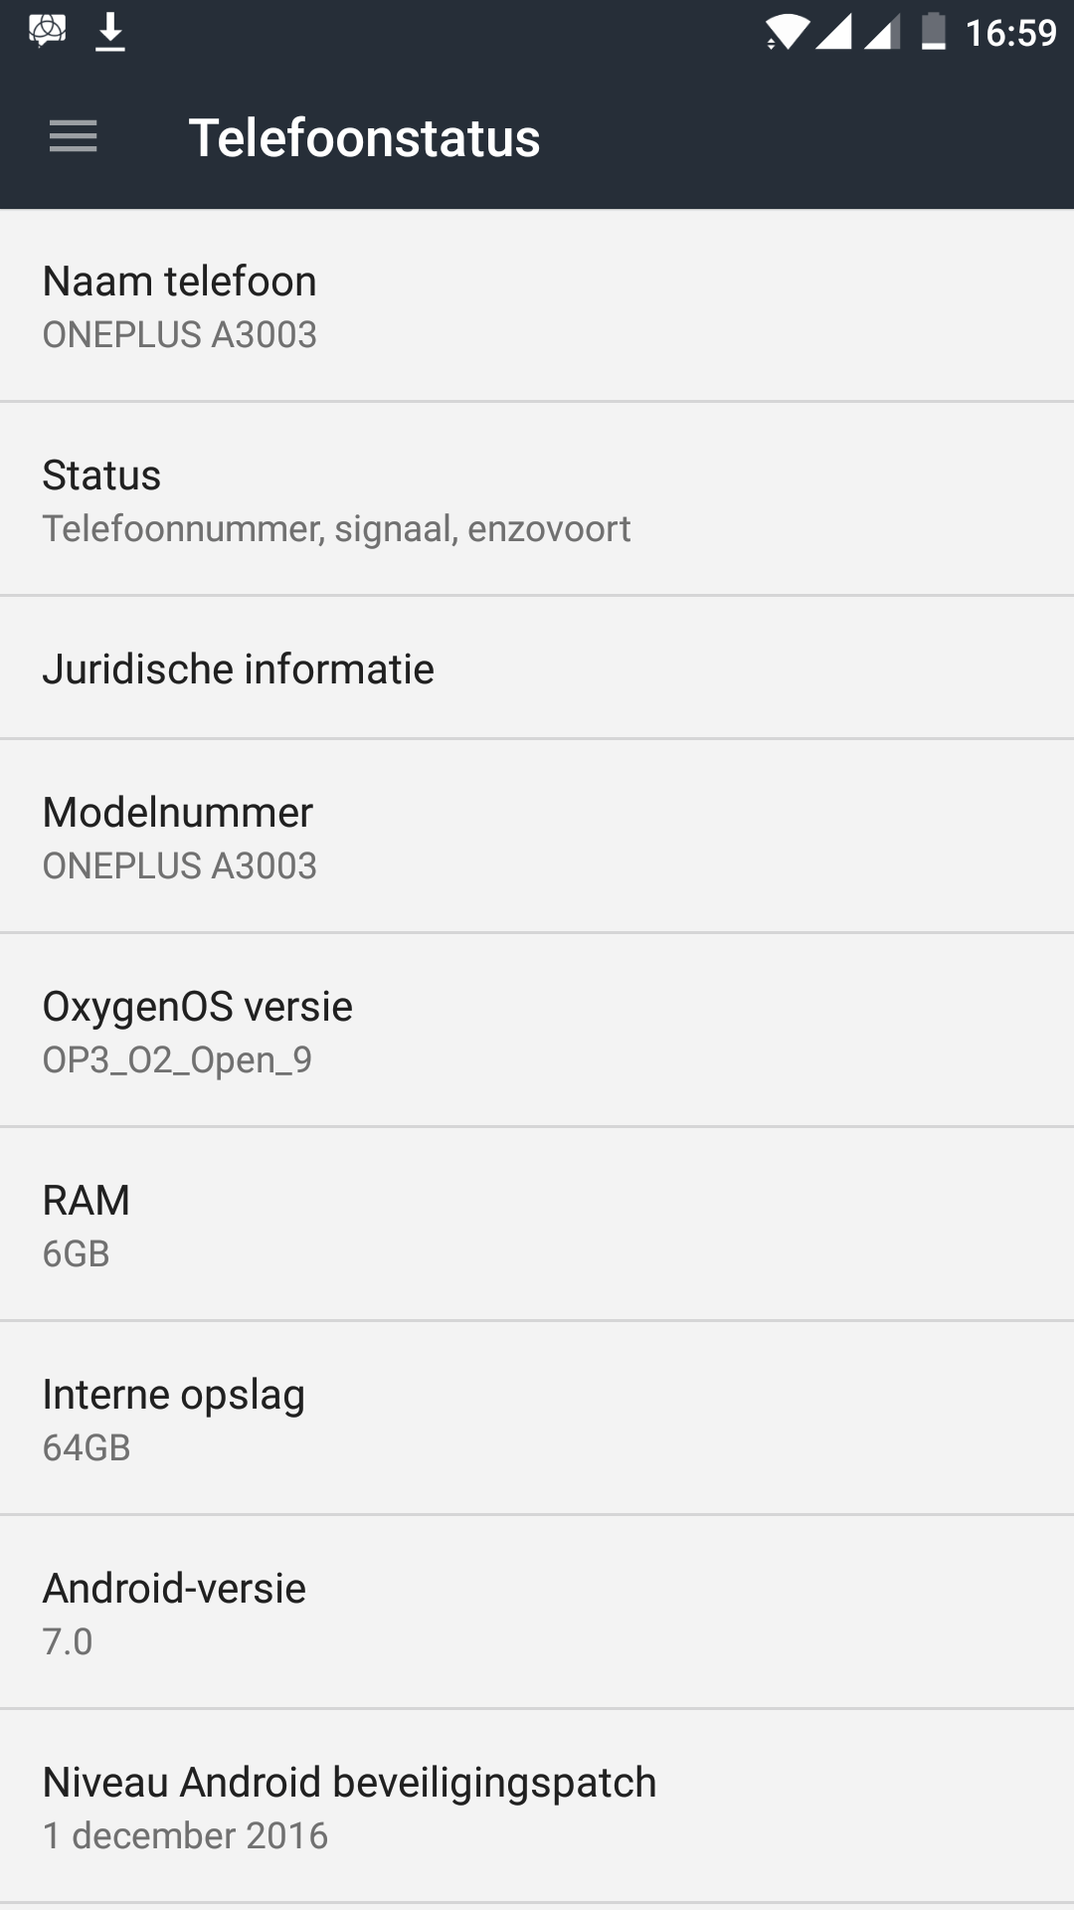This screenshot has width=1074, height=1910.
Task: Tap the Wi-Fi signal icon
Action: (786, 33)
